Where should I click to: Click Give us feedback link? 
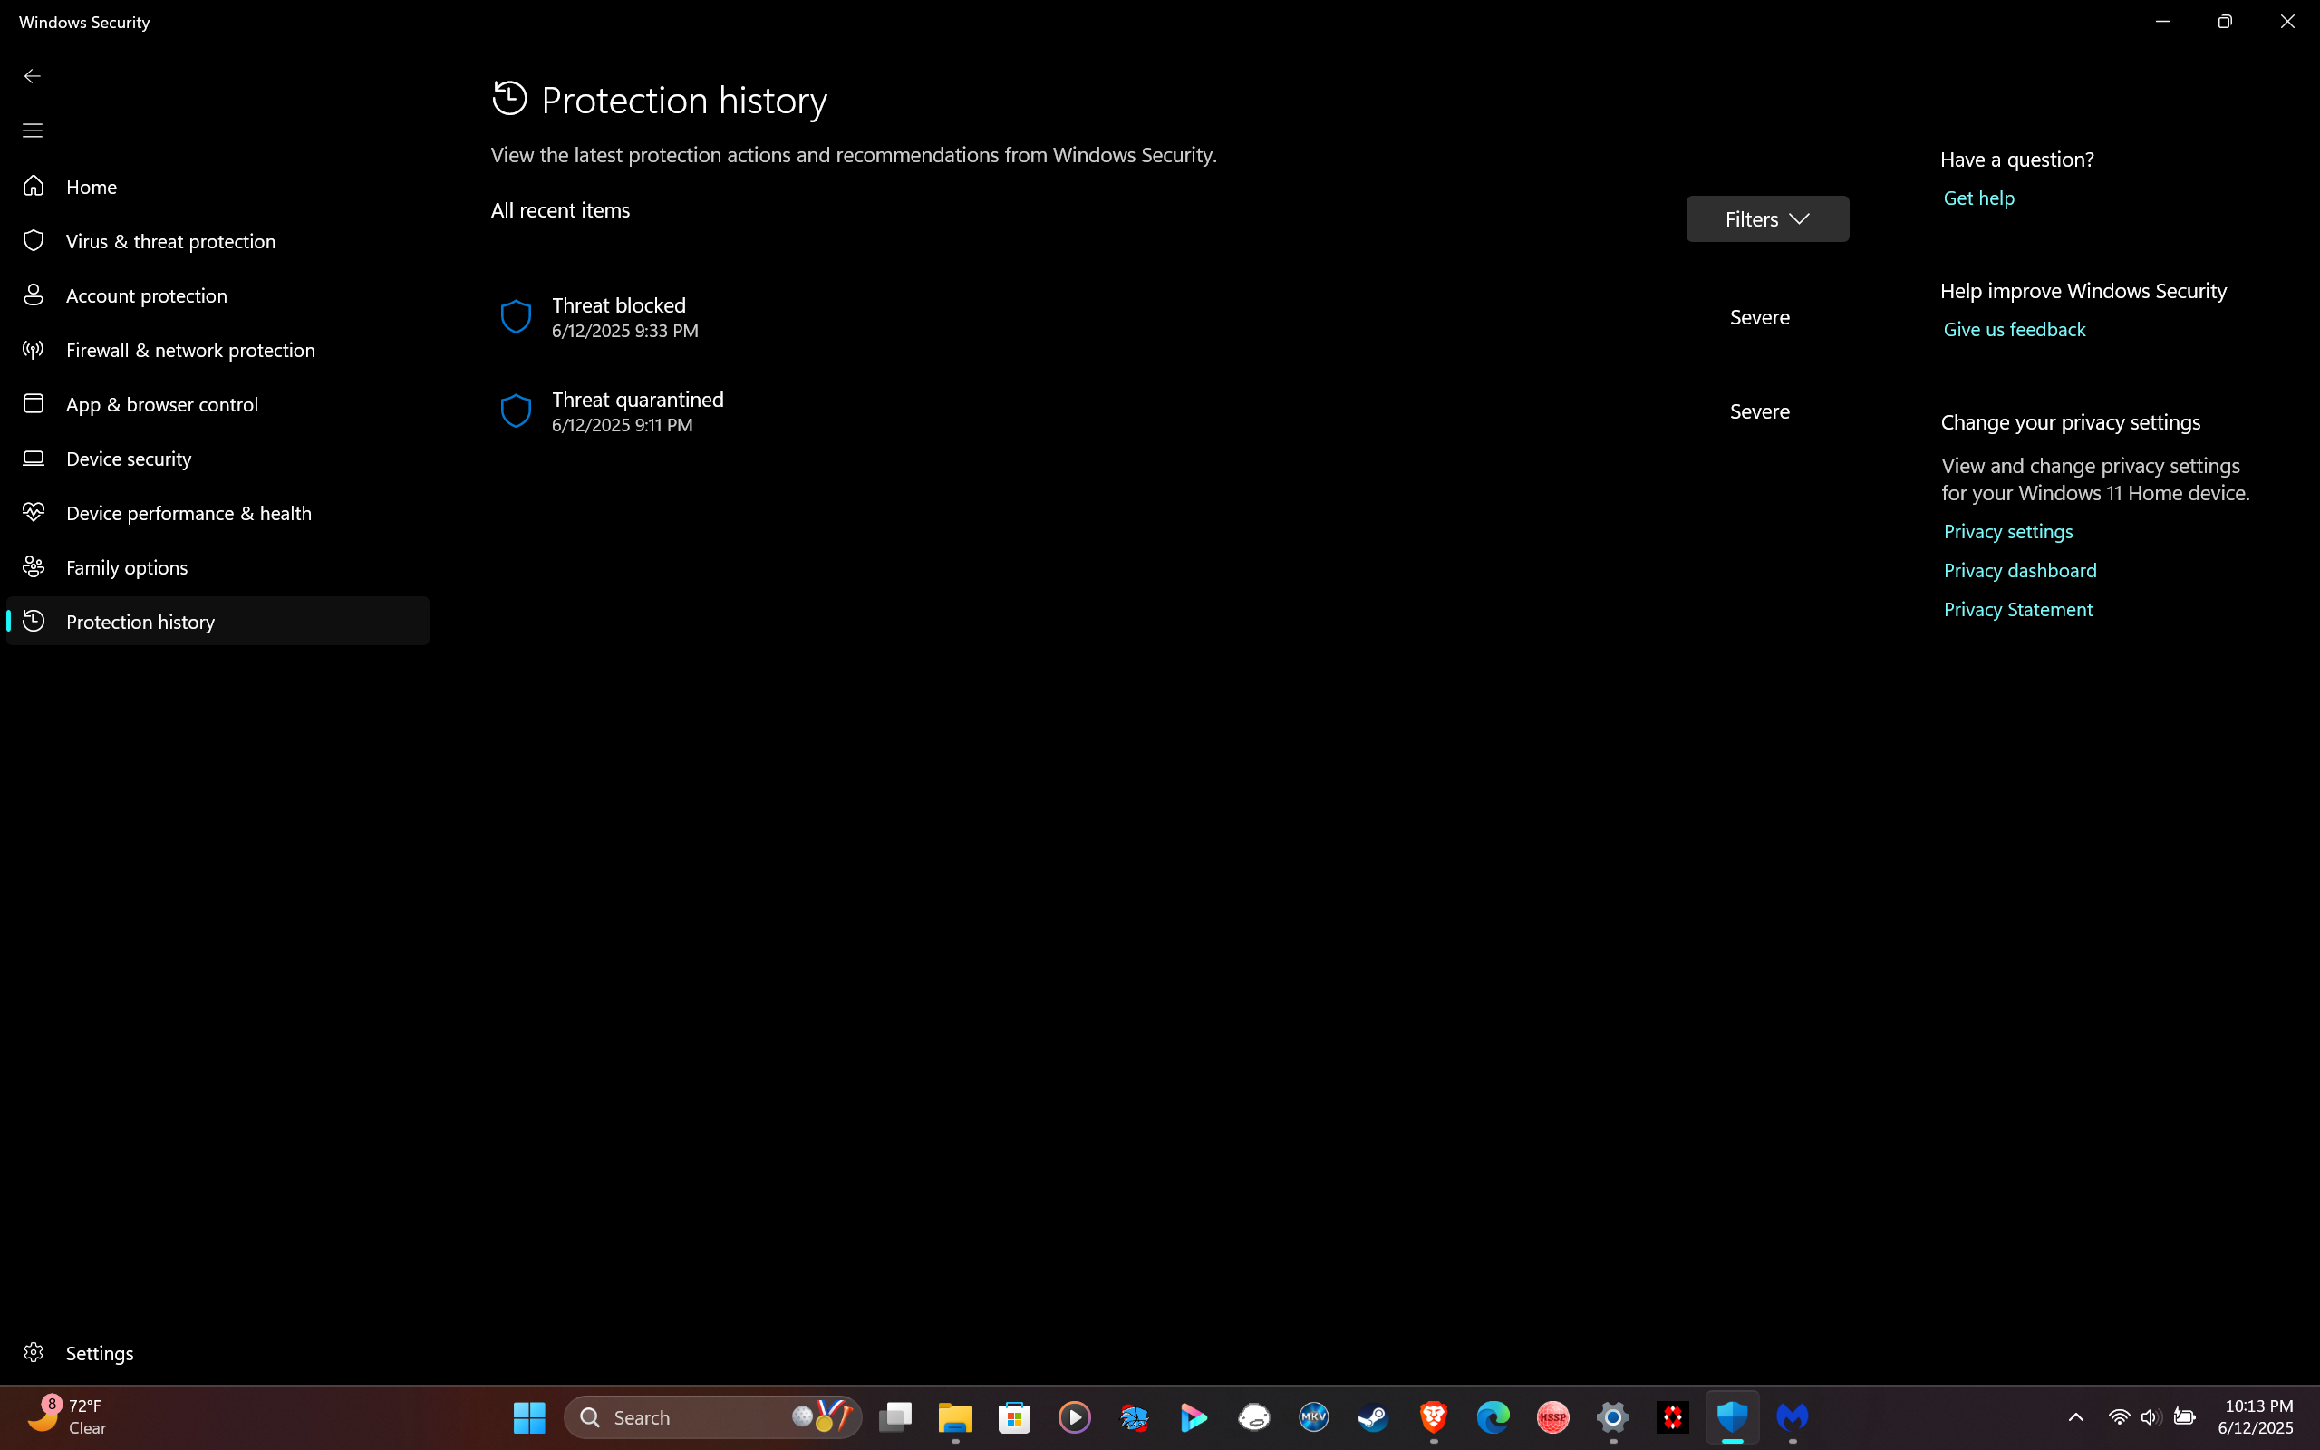pyautogui.click(x=2015, y=330)
